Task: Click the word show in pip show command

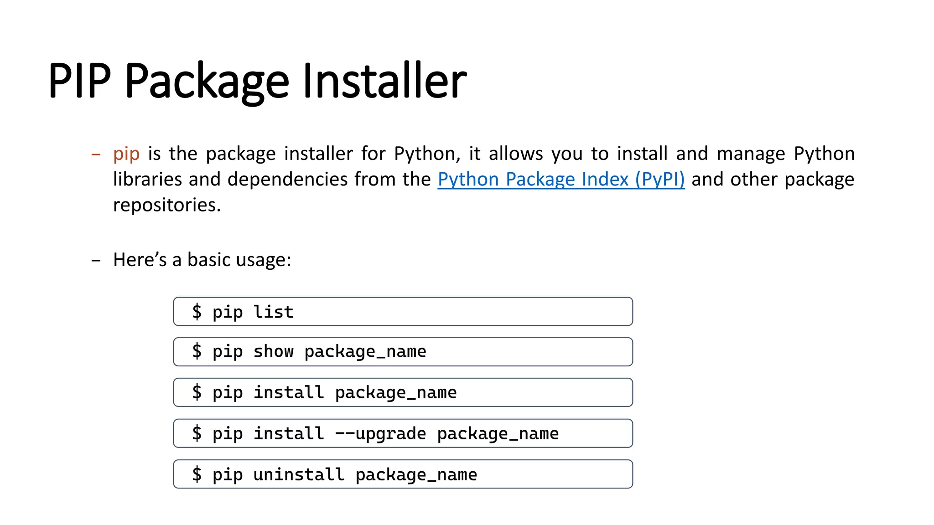Action: [273, 352]
